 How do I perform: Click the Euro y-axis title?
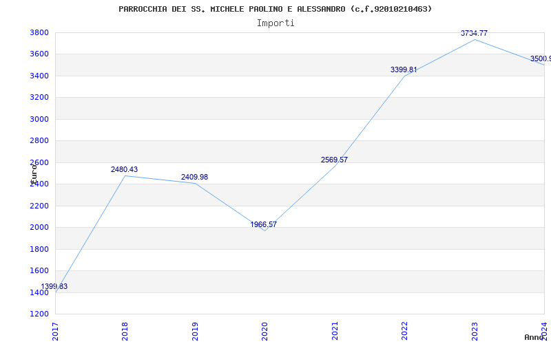34,173
